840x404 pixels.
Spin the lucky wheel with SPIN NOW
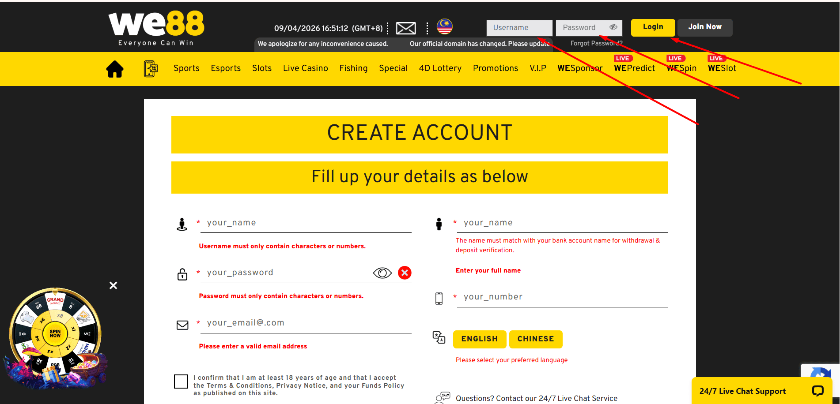(x=55, y=333)
